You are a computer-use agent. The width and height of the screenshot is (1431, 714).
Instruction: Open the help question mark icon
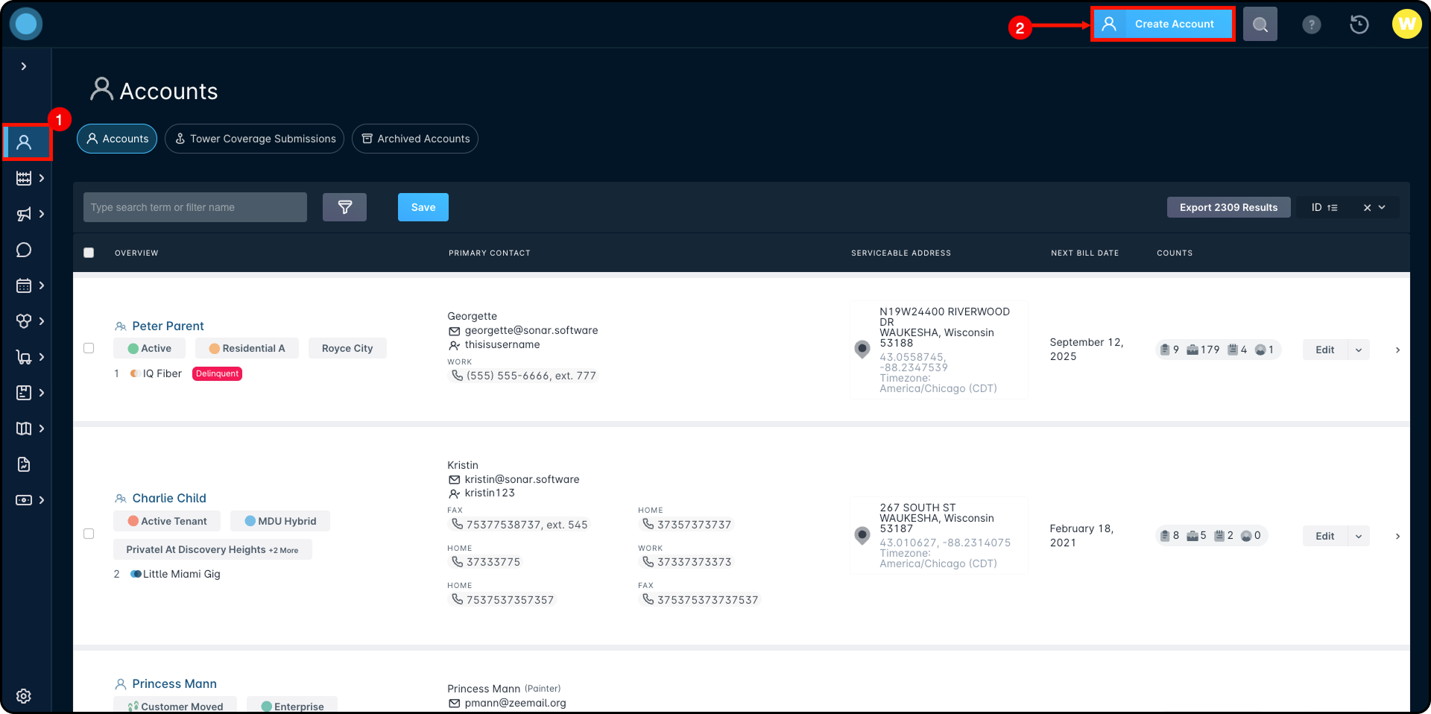tap(1311, 25)
